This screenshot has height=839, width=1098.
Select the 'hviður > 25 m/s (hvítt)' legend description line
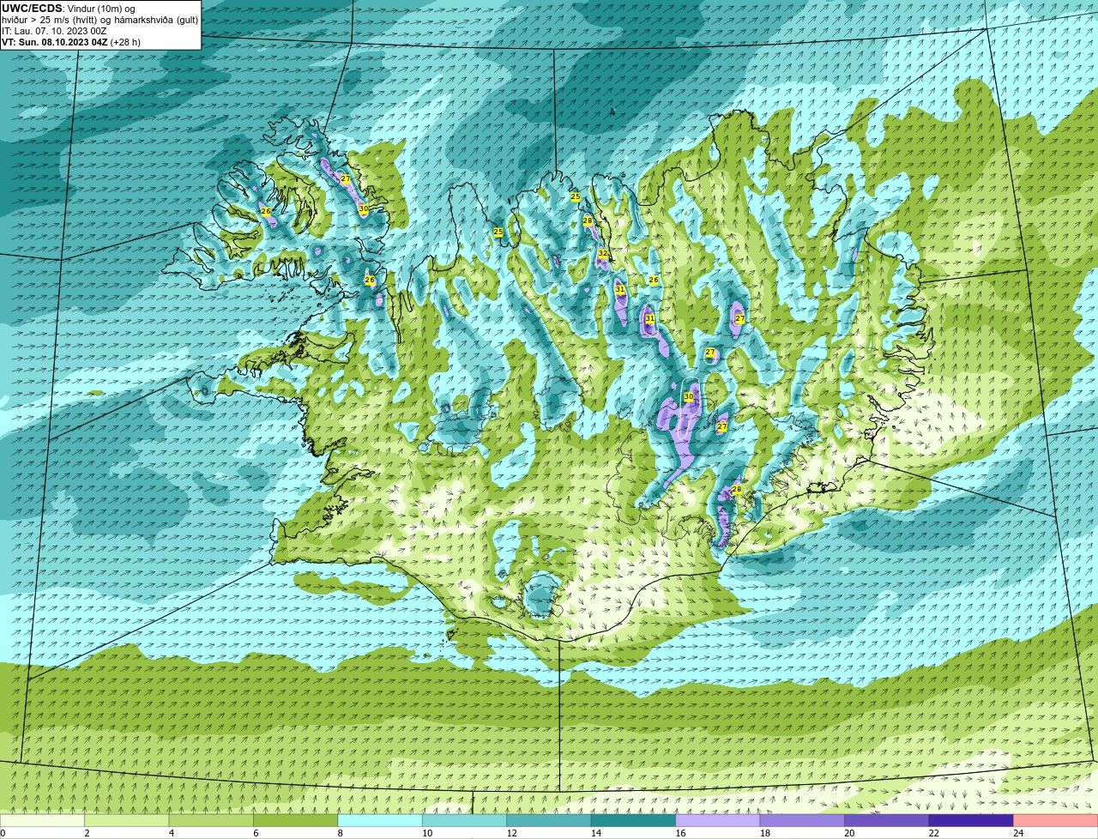click(x=100, y=20)
